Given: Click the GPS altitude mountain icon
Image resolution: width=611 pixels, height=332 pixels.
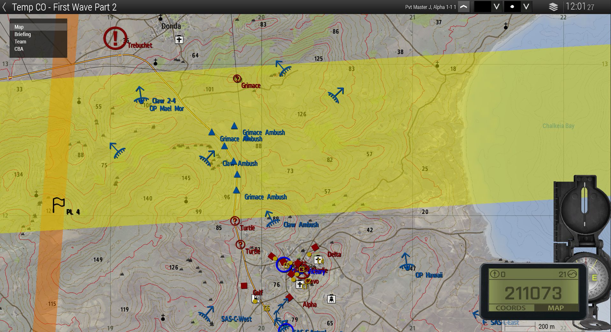Looking at the screenshot, I should click(573, 274).
